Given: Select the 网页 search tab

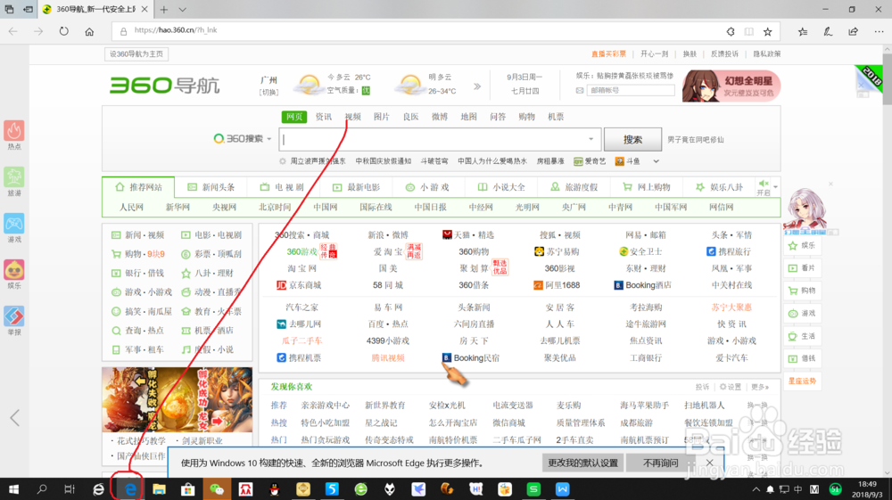Looking at the screenshot, I should coord(294,117).
